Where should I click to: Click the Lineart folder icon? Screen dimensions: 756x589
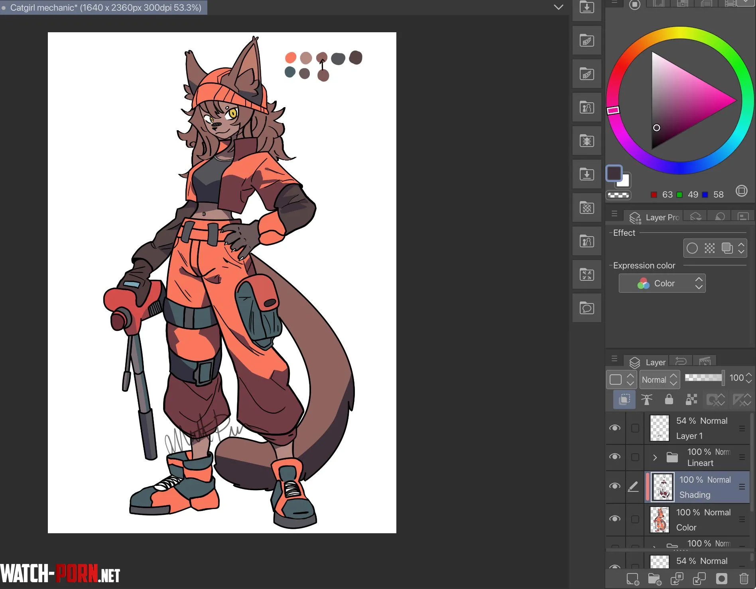coord(672,457)
